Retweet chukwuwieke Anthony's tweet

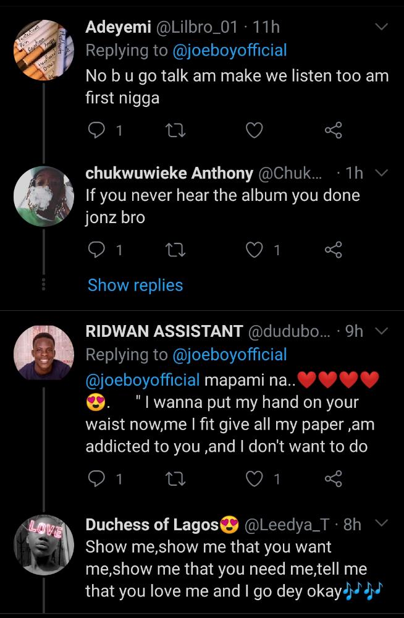click(176, 250)
